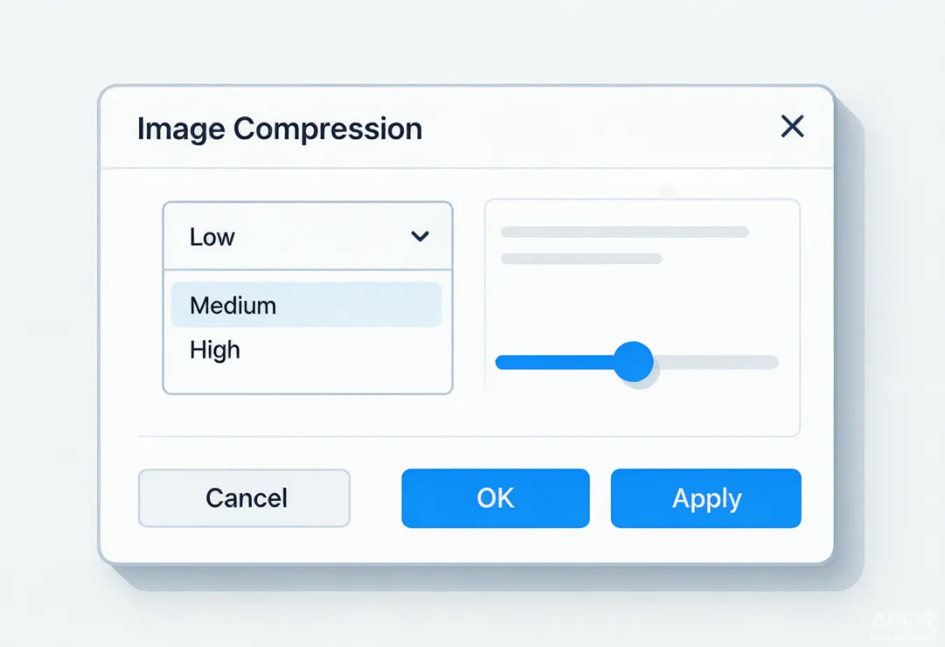Viewport: 945px width, 647px height.
Task: Click the shorter gray placeholder line
Action: pos(582,258)
